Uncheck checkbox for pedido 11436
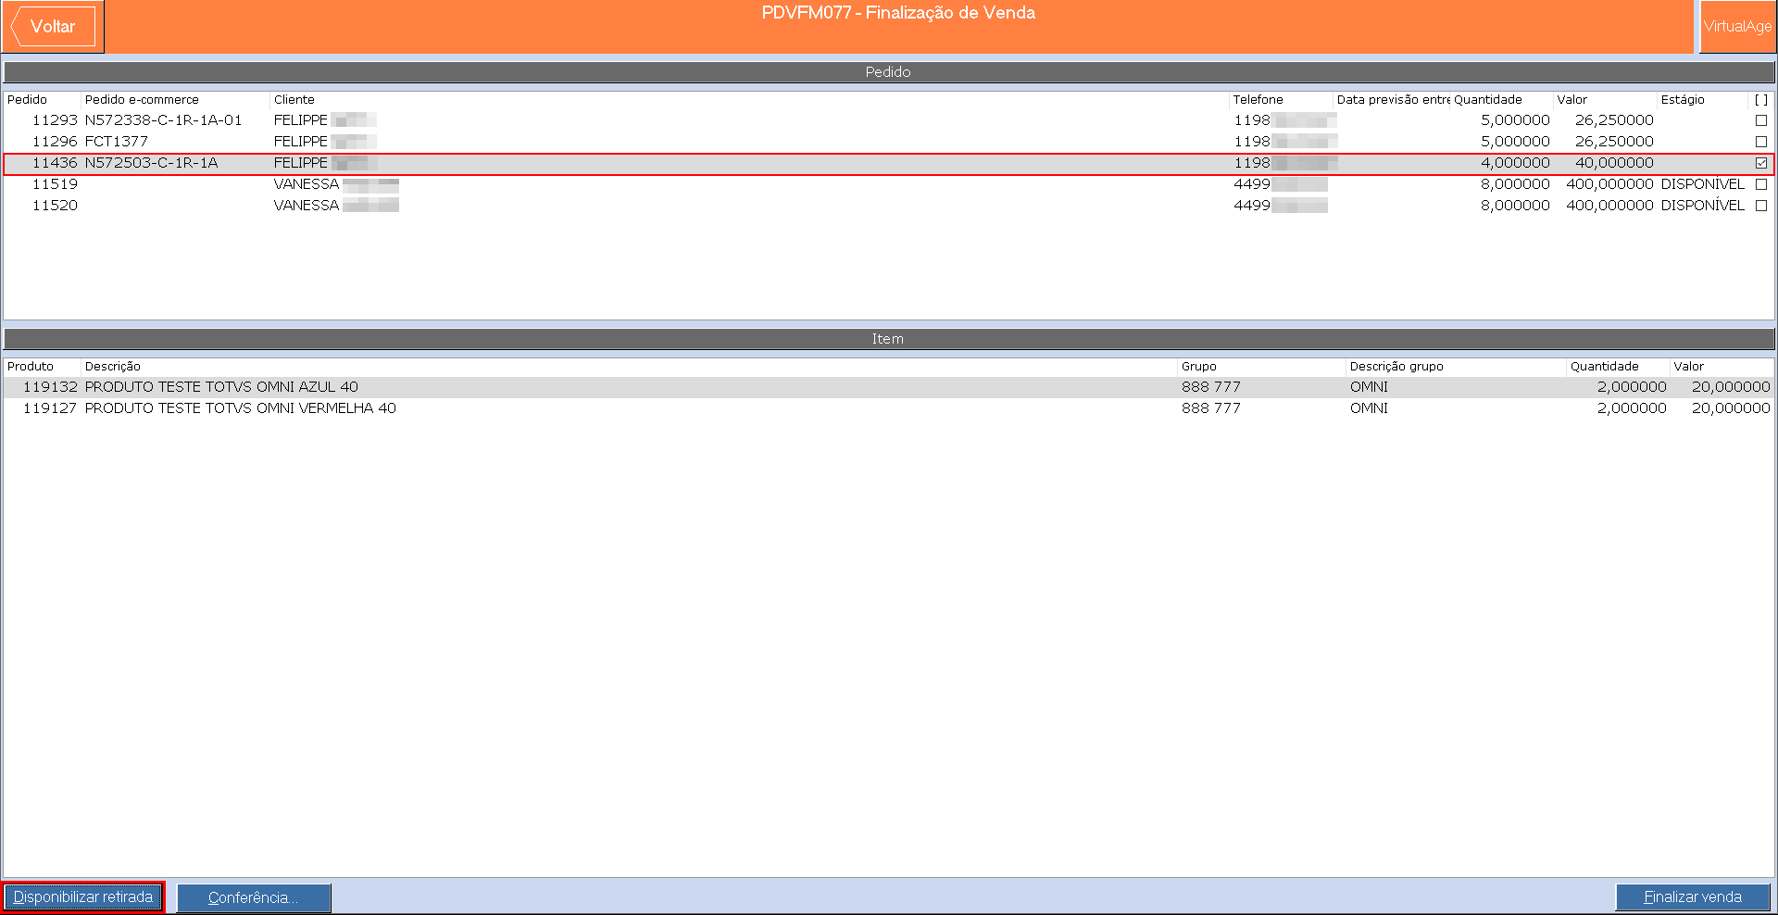Viewport: 1778px width, 915px height. 1761,163
